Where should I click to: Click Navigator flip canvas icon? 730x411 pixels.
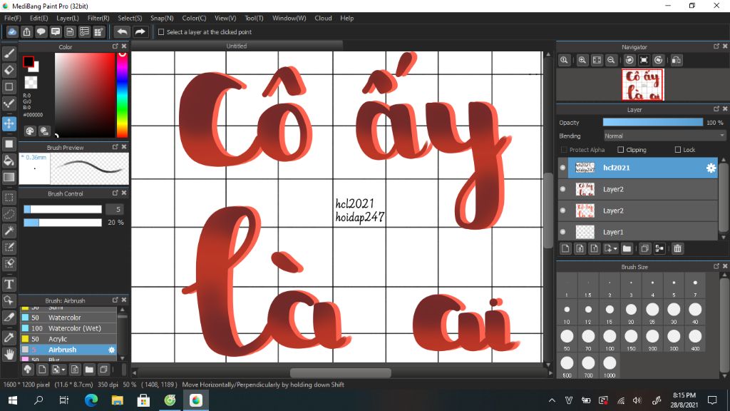pyautogui.click(x=677, y=60)
